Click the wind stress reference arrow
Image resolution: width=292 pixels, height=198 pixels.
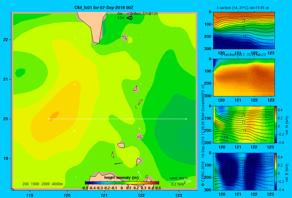click(180, 181)
